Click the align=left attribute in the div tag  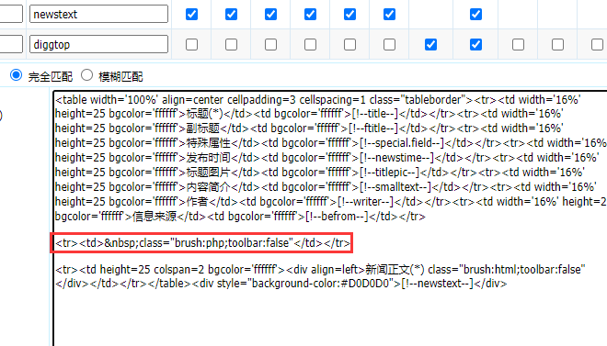pyautogui.click(x=338, y=269)
